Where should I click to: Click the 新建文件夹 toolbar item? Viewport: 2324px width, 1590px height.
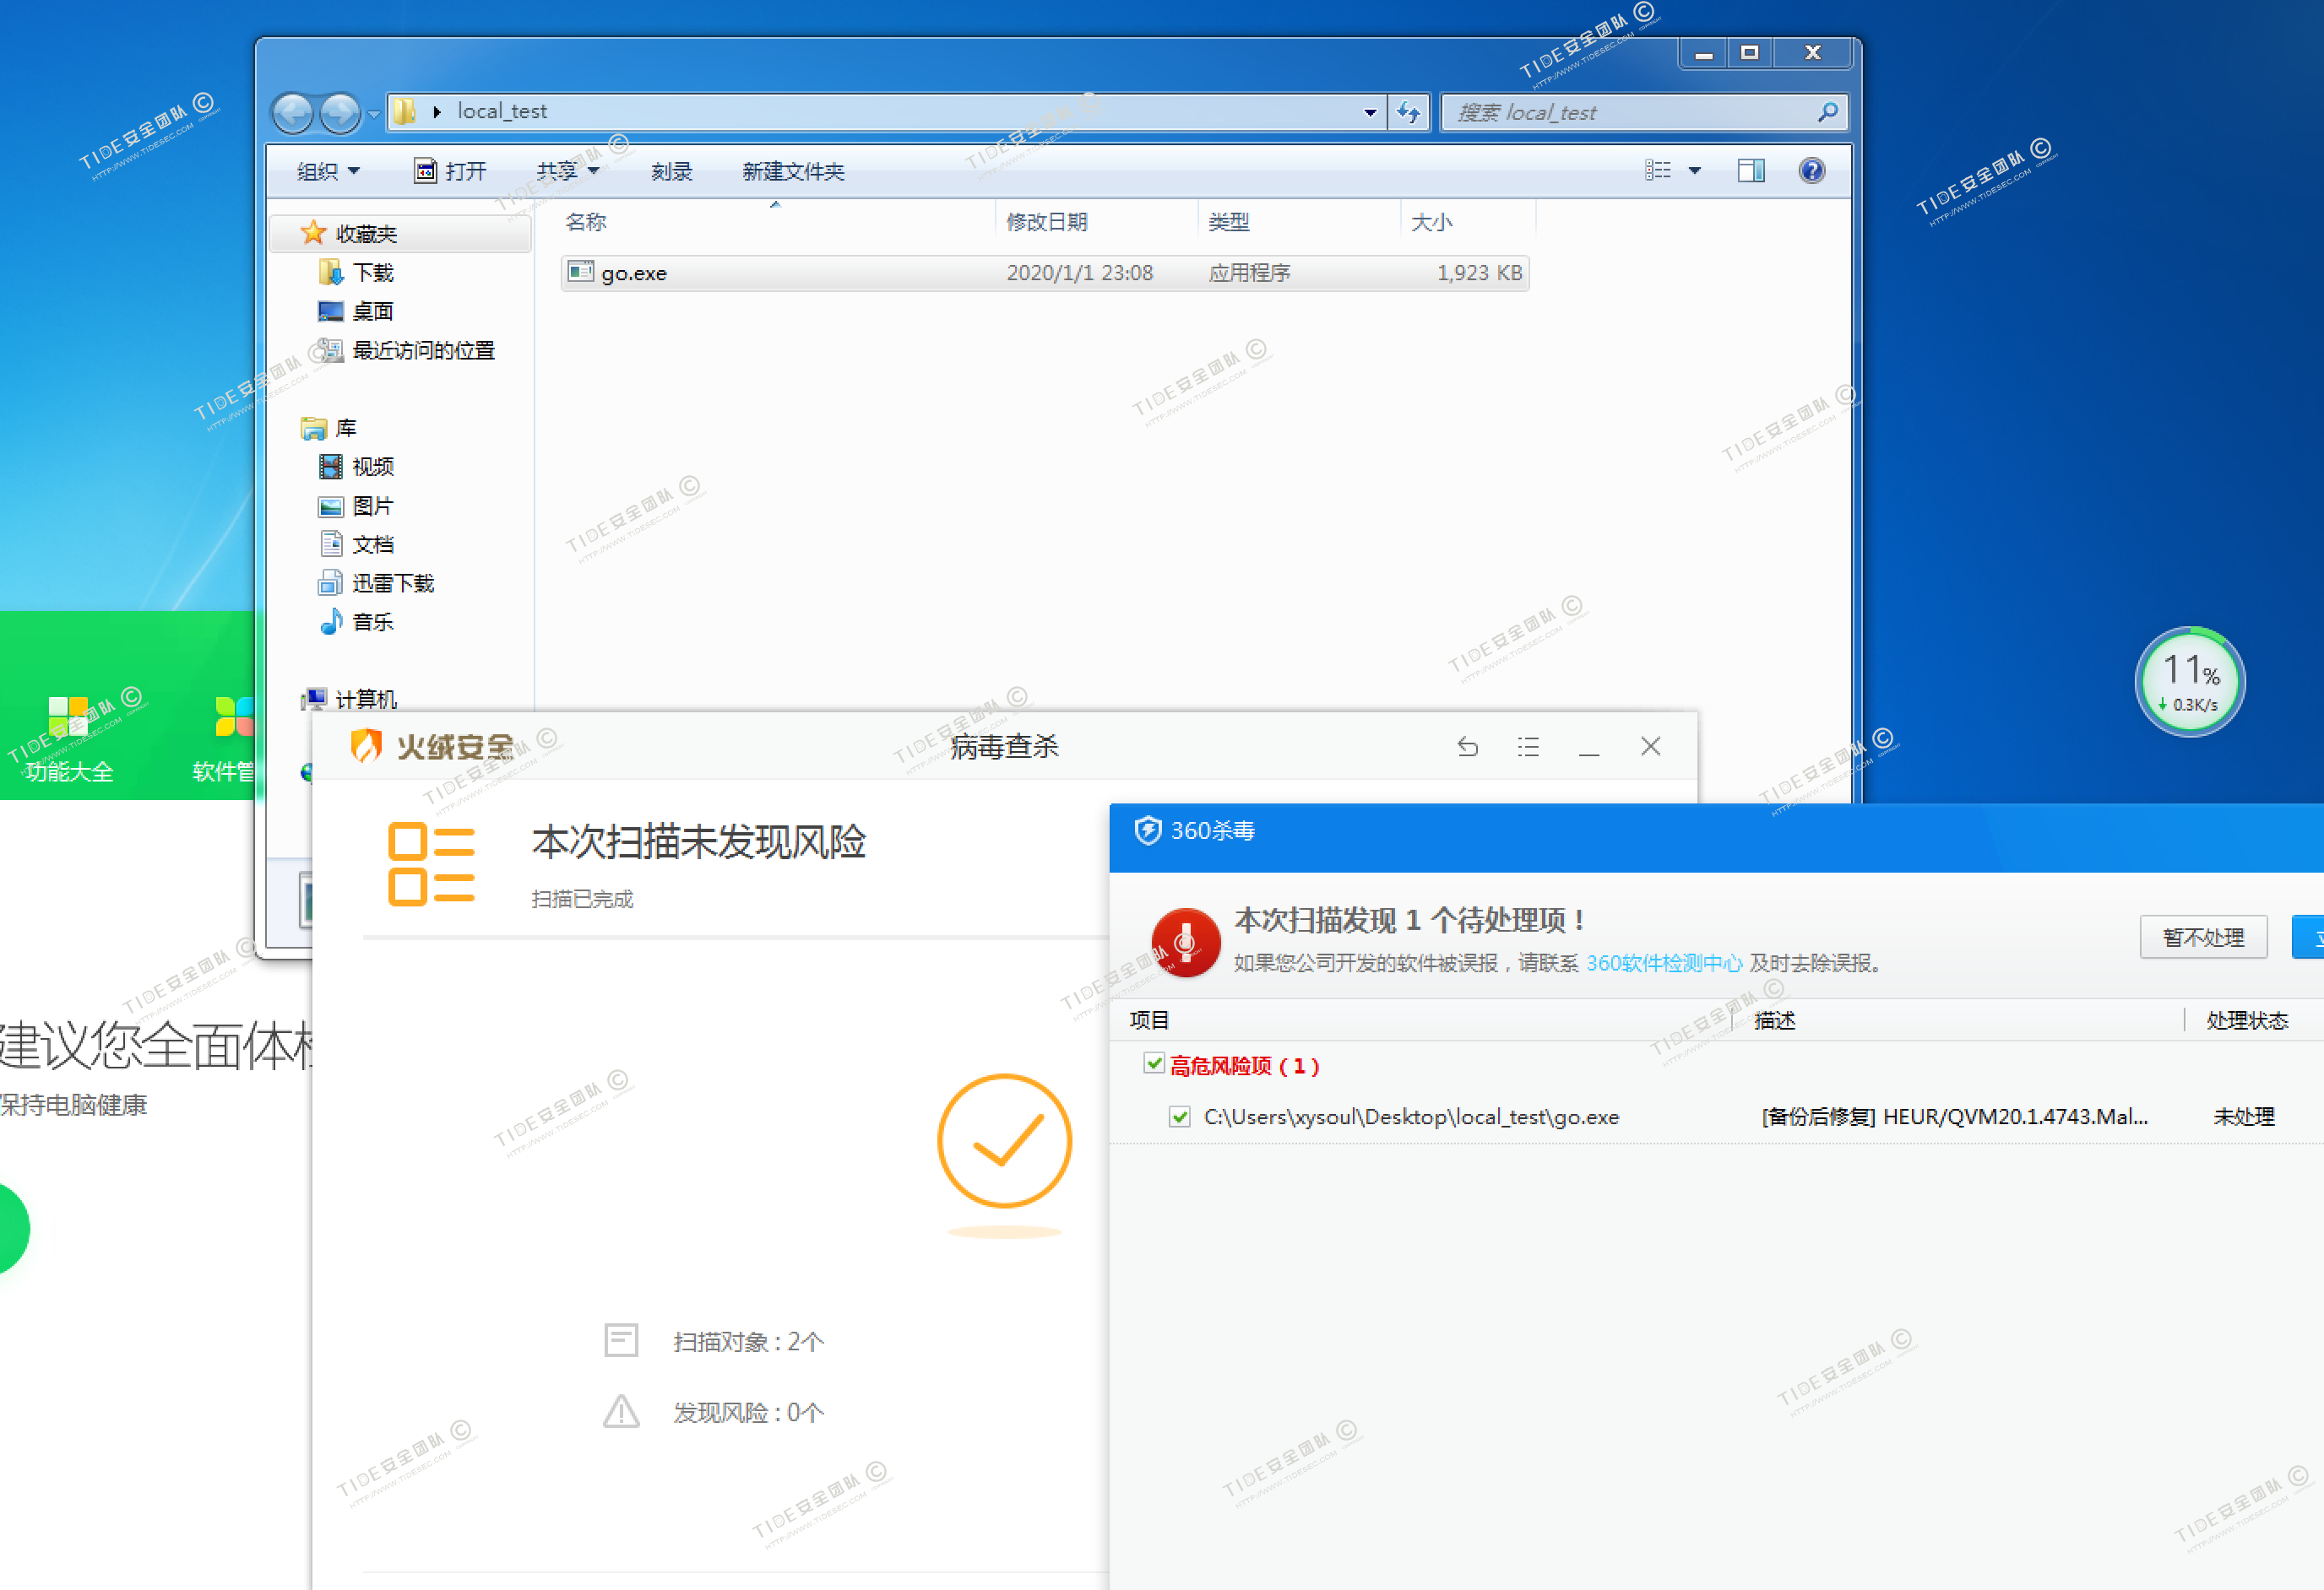click(793, 170)
